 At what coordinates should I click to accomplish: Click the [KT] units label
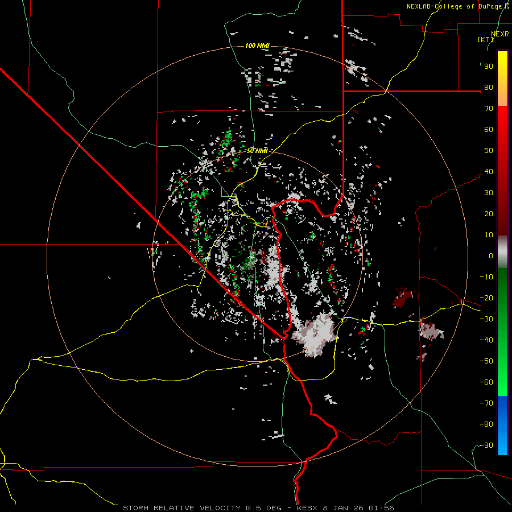click(485, 39)
